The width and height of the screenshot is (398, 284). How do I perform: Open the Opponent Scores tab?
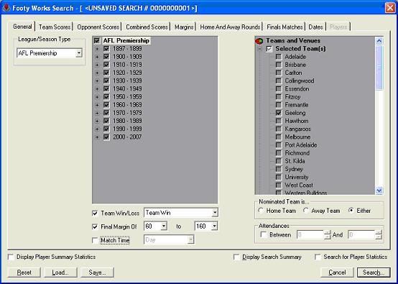pyautogui.click(x=98, y=27)
